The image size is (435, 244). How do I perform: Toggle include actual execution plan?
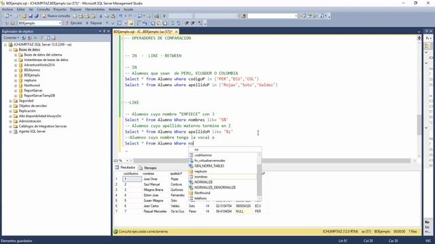coord(139,23)
